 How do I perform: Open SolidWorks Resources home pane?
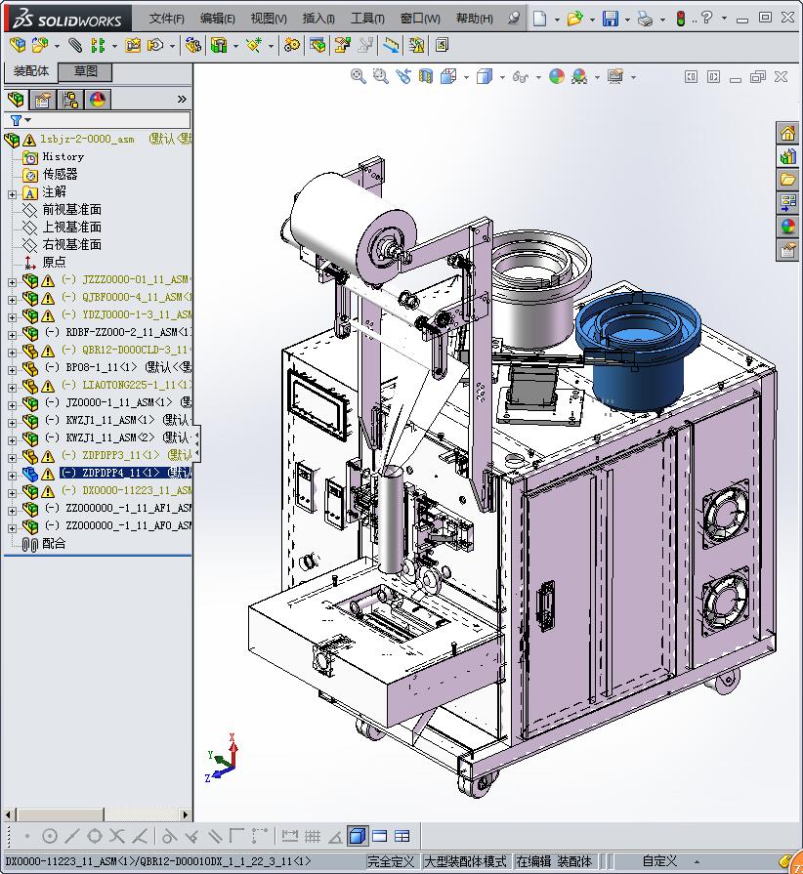tap(787, 133)
